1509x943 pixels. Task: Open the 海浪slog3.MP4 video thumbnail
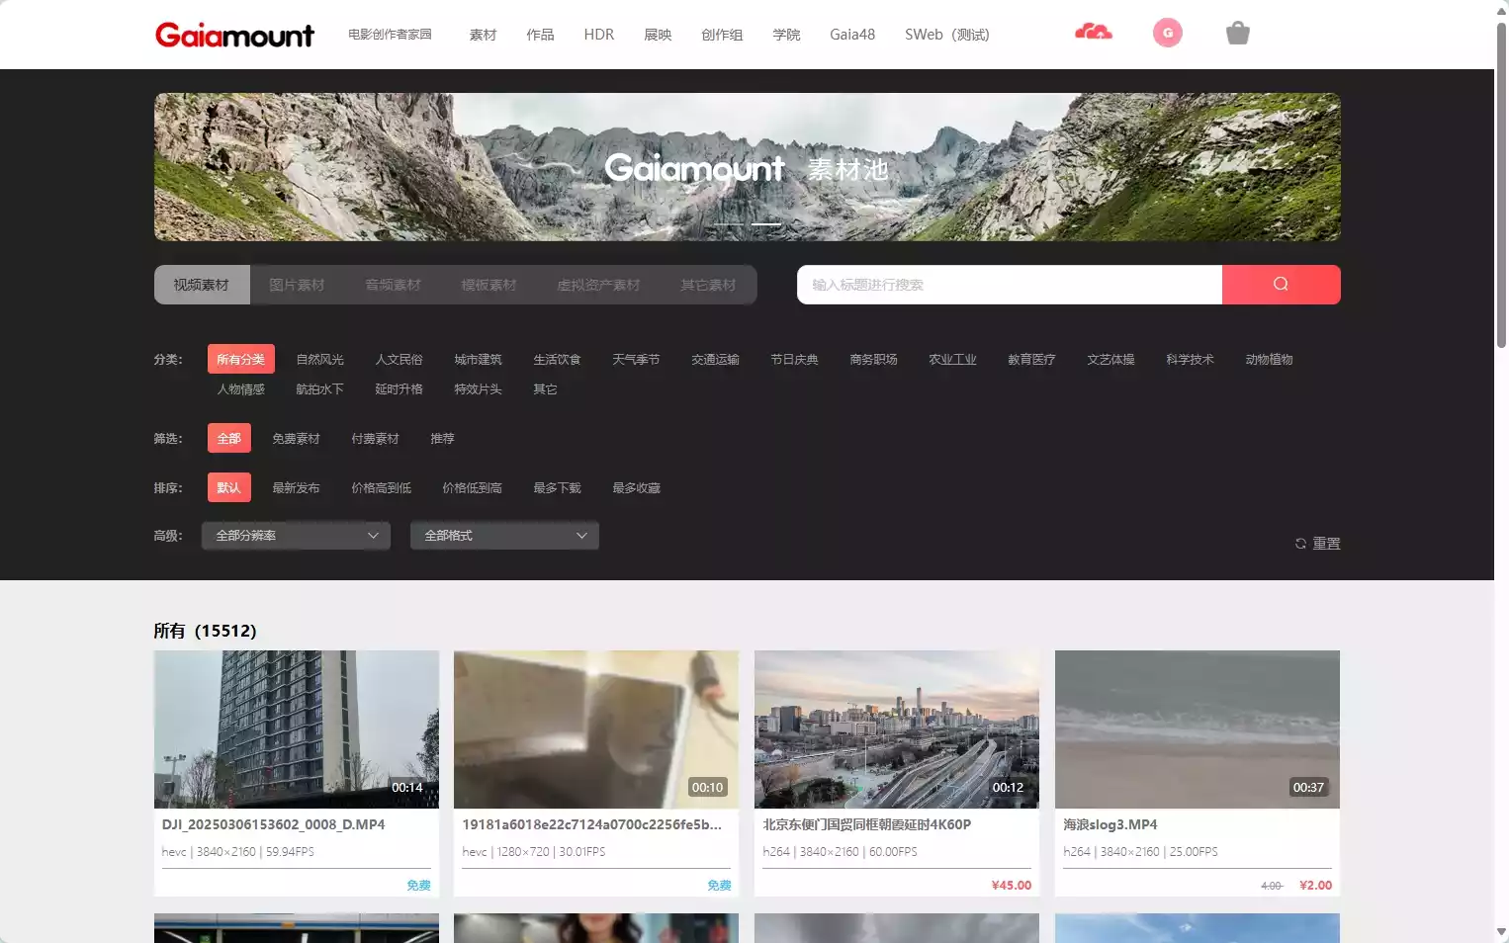(1198, 729)
